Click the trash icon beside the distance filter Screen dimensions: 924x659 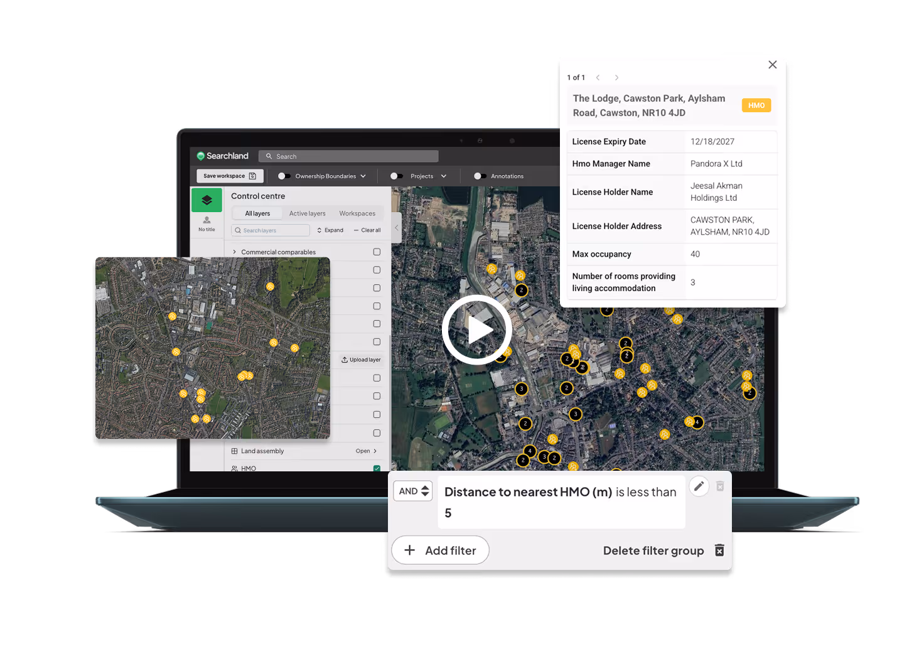720,486
